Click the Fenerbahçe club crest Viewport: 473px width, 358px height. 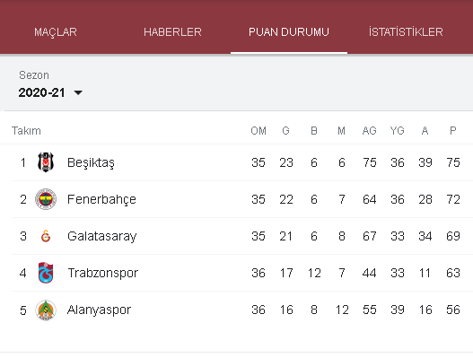[46, 199]
